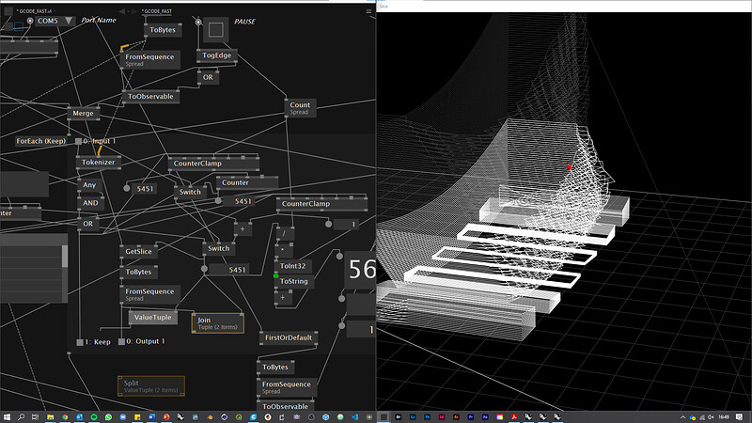The image size is (752, 423).
Task: Open the Windows Start menu
Action: [x=7, y=417]
